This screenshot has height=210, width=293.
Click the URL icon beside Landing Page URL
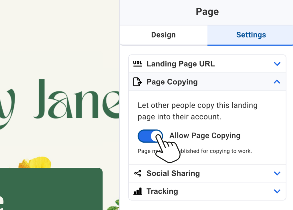138,64
